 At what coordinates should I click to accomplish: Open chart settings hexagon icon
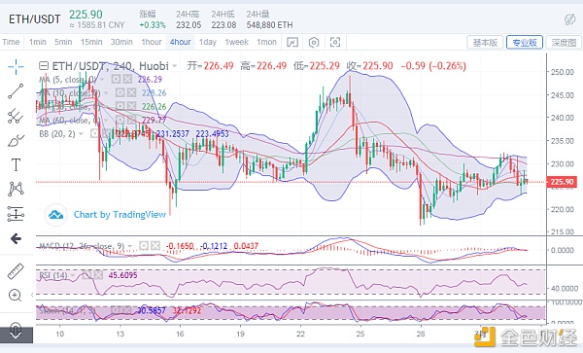point(314,43)
